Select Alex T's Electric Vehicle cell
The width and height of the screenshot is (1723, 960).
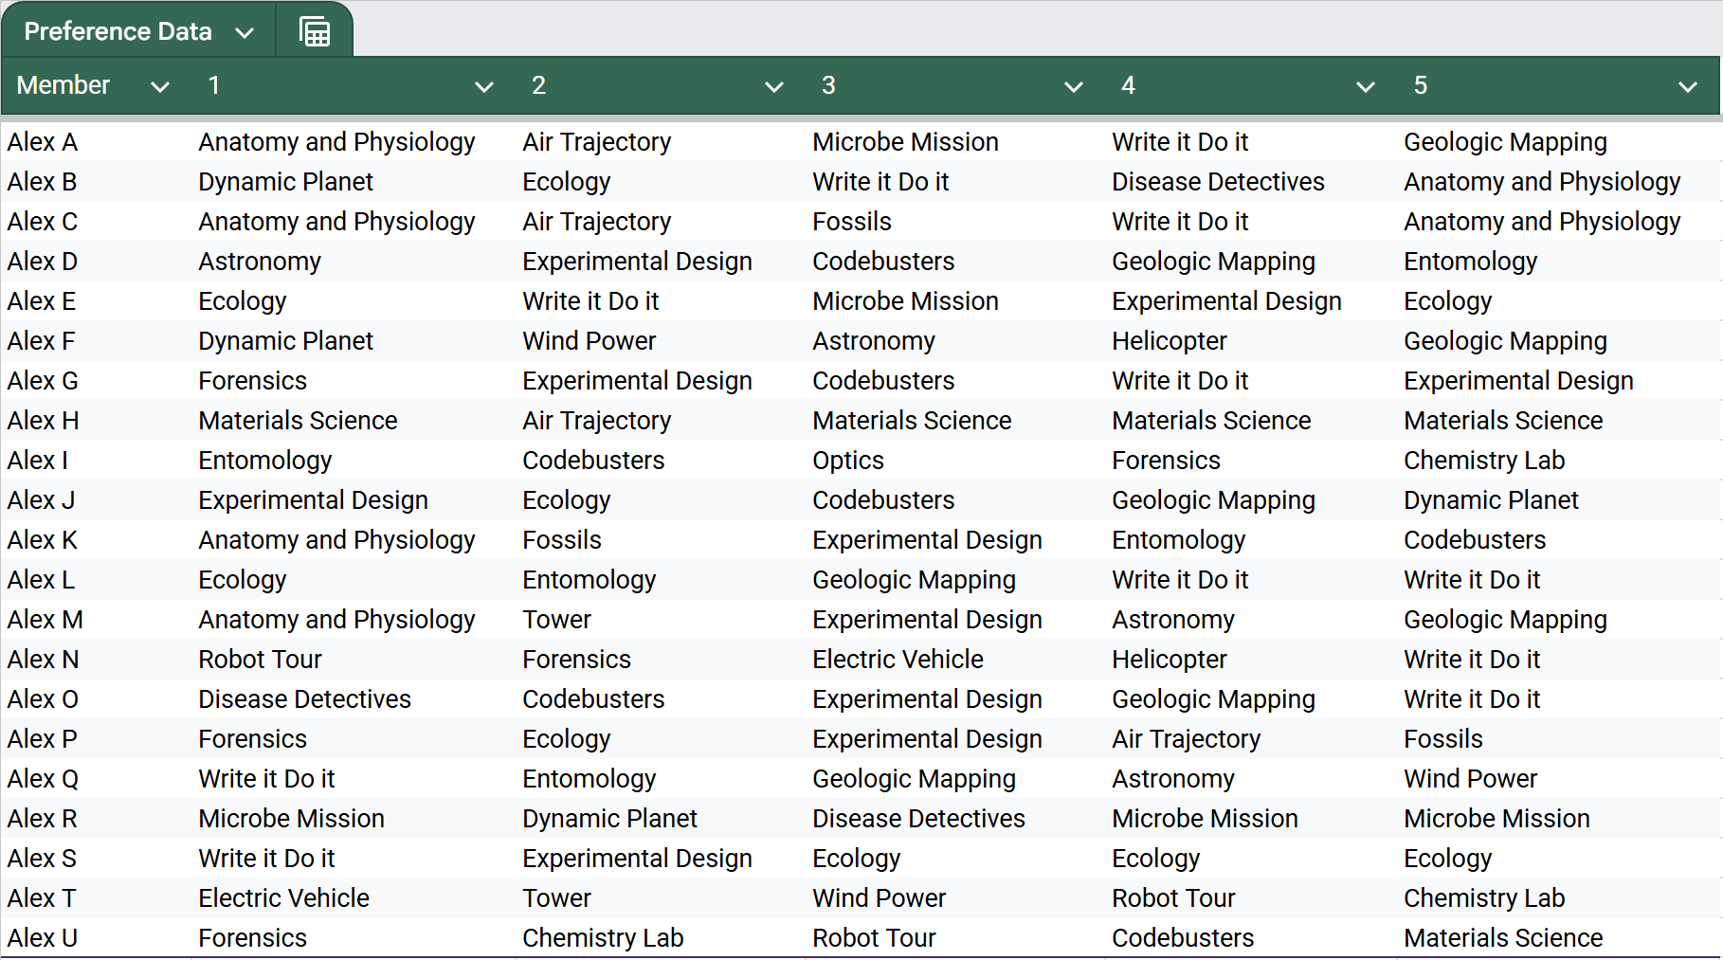pyautogui.click(x=283, y=897)
